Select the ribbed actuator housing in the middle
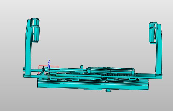This screenshot has height=111, width=173. (x=111, y=70)
